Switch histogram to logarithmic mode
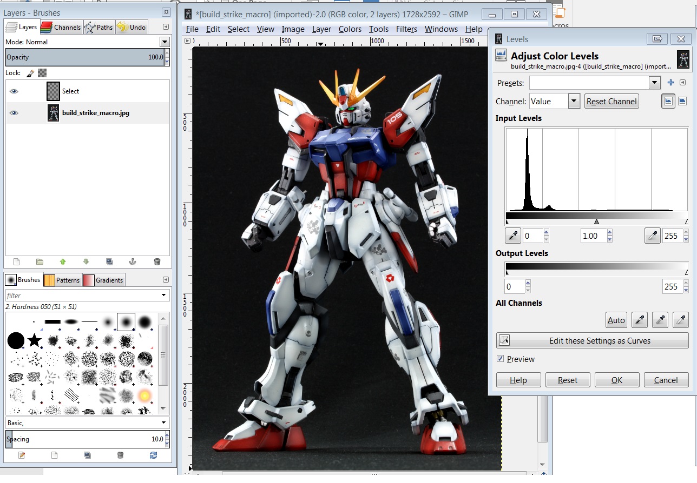The height and width of the screenshot is (483, 697). (682, 100)
